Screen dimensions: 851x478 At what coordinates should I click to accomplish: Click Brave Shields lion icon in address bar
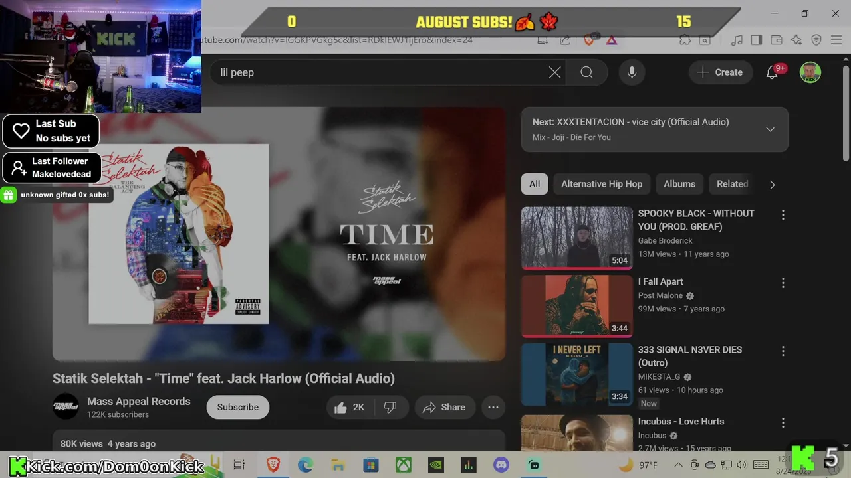[x=589, y=40]
